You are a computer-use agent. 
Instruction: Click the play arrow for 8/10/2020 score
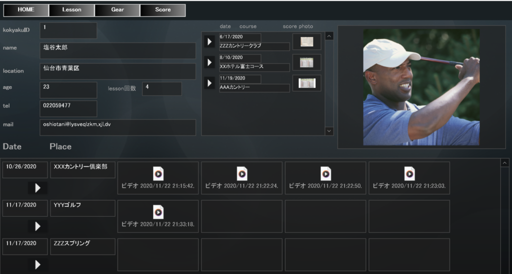(x=209, y=62)
